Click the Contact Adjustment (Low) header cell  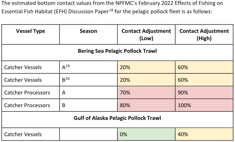[146, 35]
